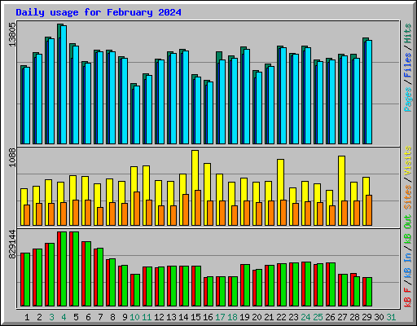Viewport: 417px width, 326px height.
Task: Click the orange sites bar for day 10
Action: pyautogui.click(x=137, y=209)
